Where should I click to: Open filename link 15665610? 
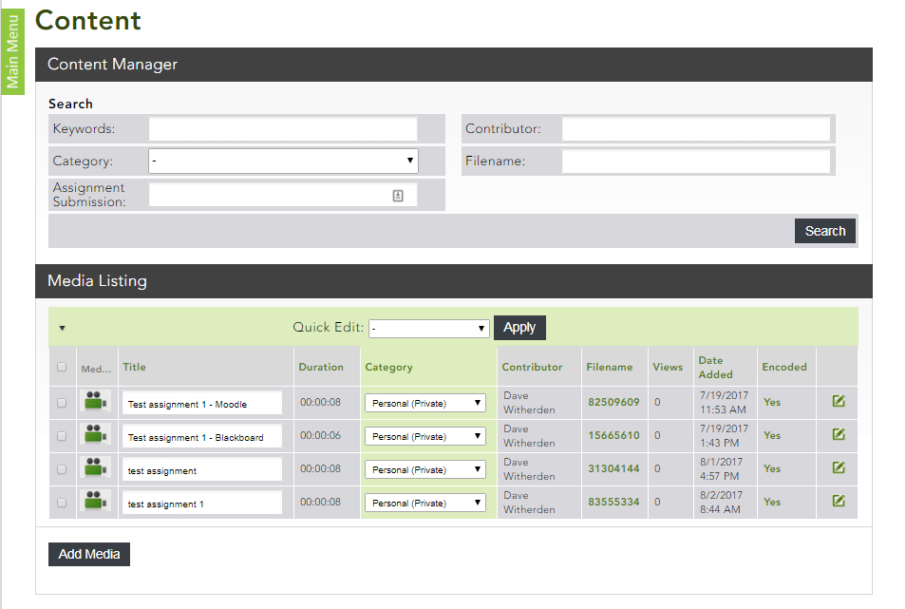[x=613, y=436]
